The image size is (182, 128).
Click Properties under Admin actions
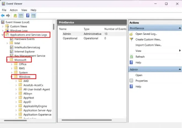141,81
